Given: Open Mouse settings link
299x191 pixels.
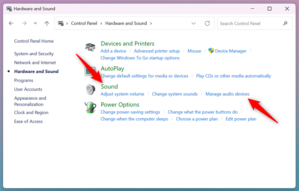Looking at the screenshot, I should click(x=194, y=51).
